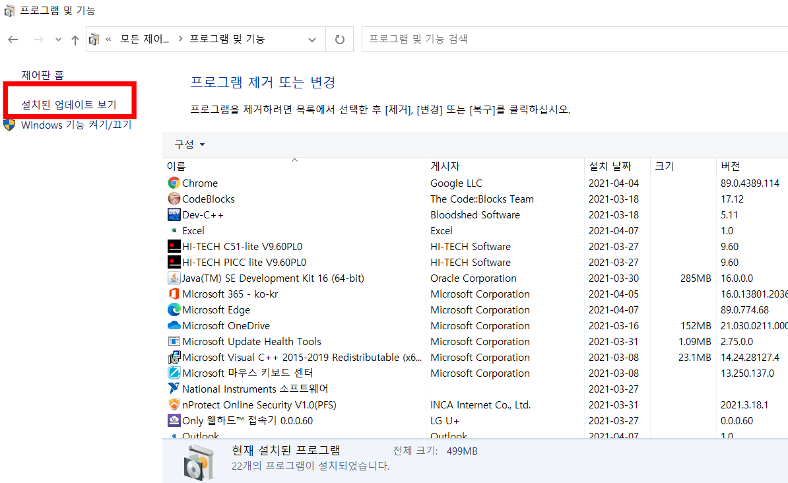Click the 1.09MB size cell
The height and width of the screenshot is (483, 788).
click(x=695, y=341)
